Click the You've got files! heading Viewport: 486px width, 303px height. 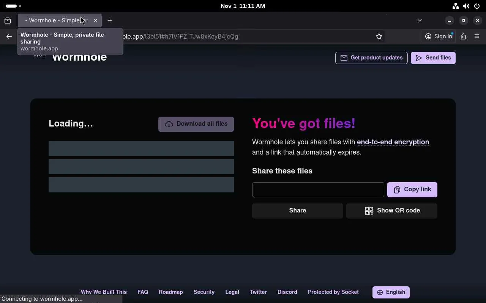click(304, 123)
